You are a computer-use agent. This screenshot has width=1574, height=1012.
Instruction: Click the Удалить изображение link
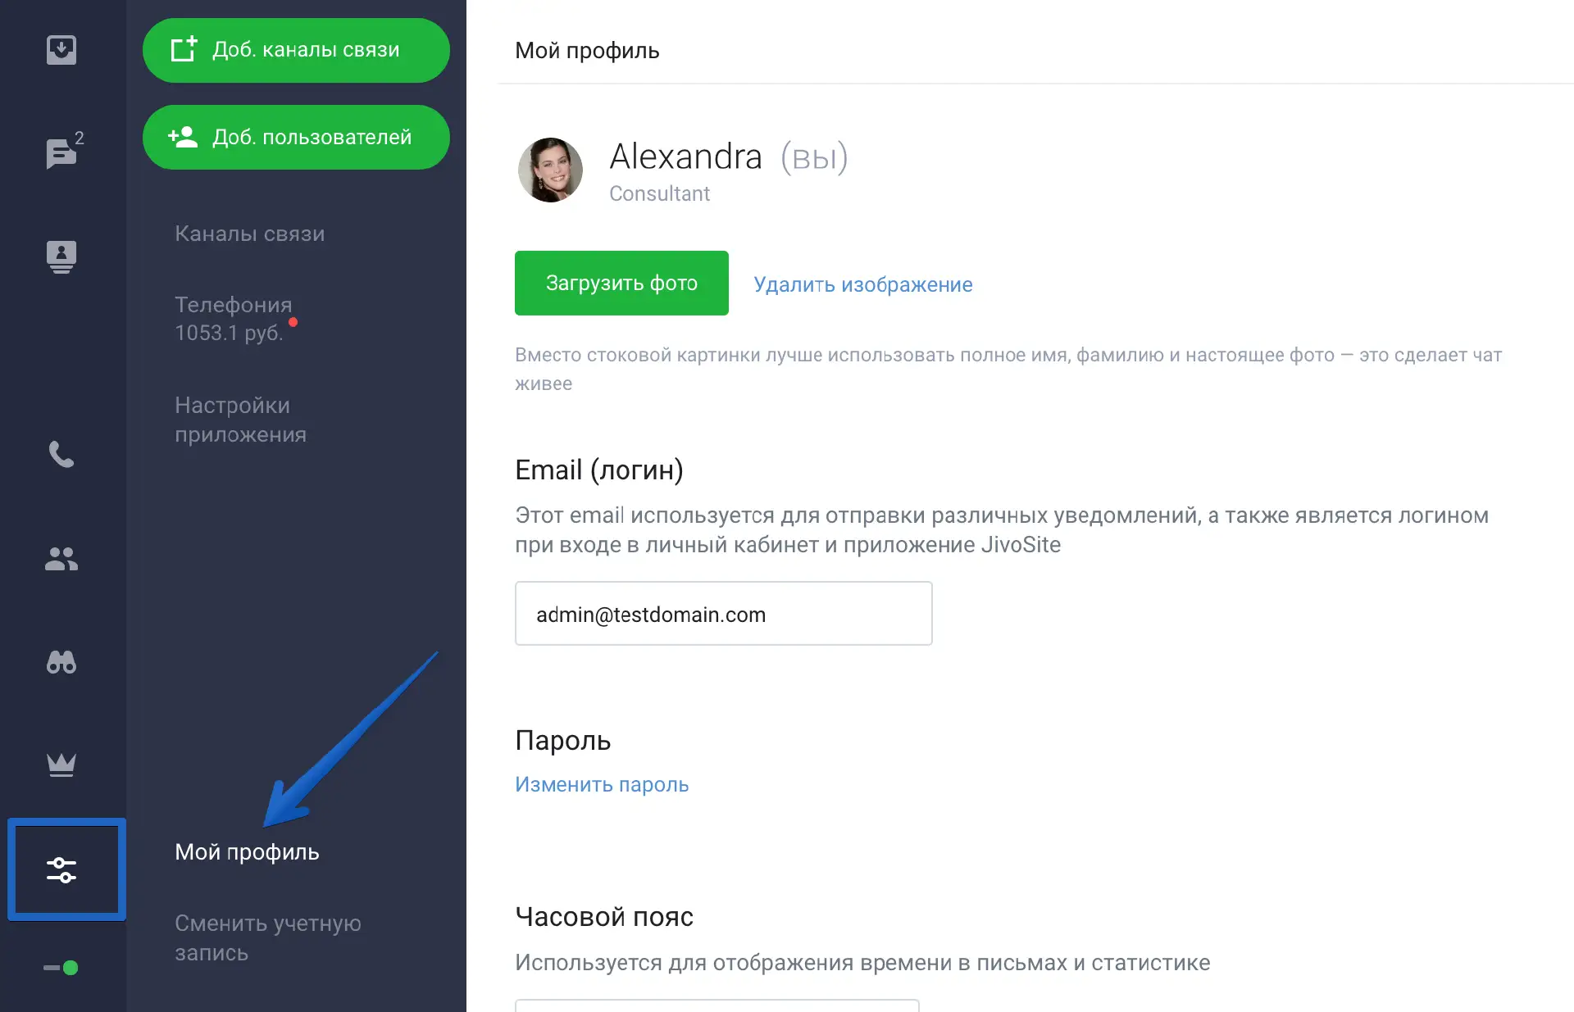[862, 284]
